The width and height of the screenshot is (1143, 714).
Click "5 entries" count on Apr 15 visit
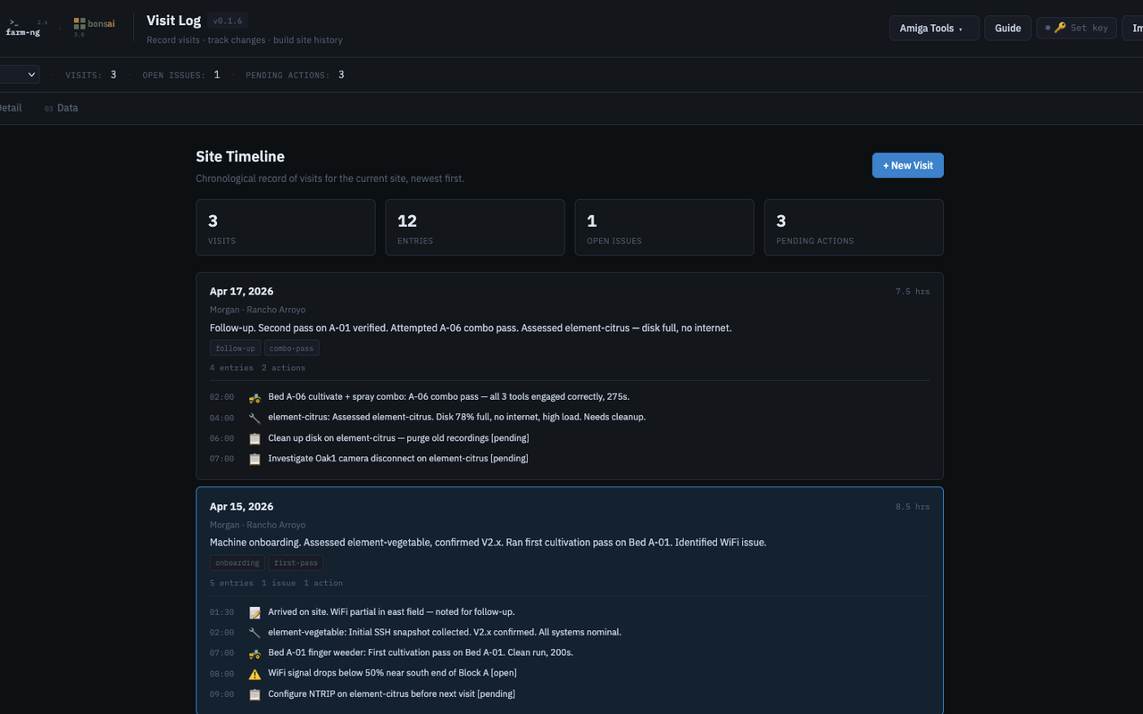coord(231,583)
